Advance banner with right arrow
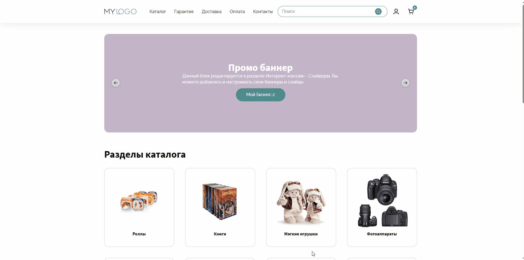The image size is (524, 260). pos(405,83)
